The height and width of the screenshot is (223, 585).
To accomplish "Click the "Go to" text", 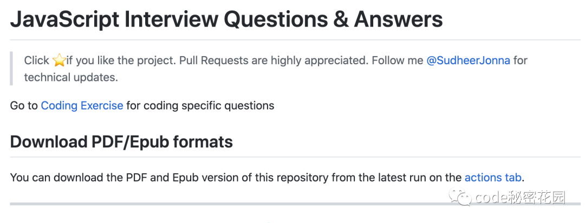I will [x=24, y=105].
